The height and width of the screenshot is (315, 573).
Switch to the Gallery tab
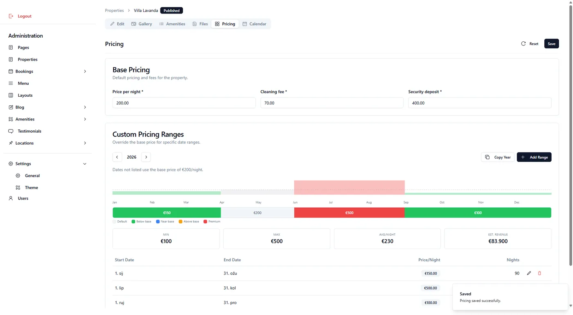[142, 24]
